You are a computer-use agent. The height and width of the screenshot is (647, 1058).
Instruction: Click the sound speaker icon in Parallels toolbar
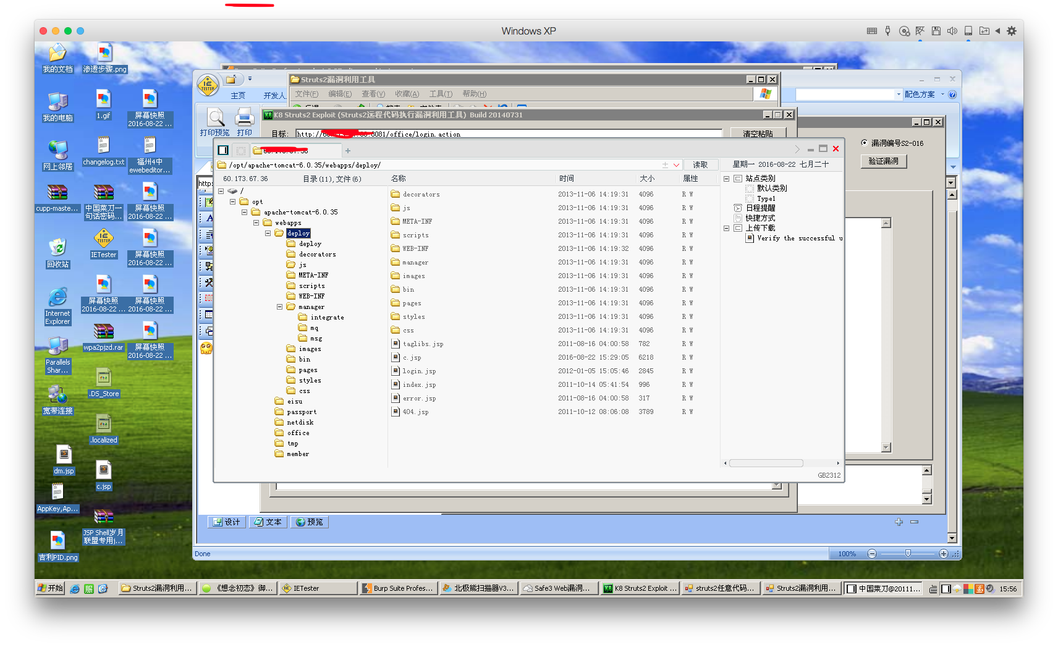(x=952, y=31)
